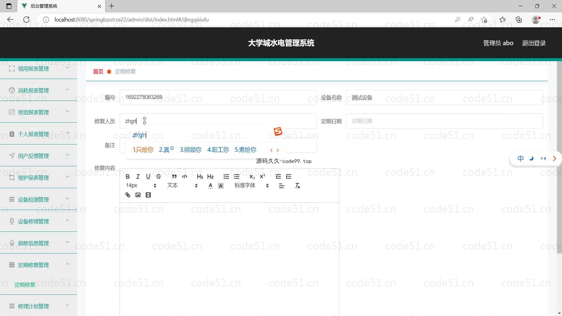Insert blockquote in editor
Viewport: 562px width, 316px height.
[x=174, y=176]
